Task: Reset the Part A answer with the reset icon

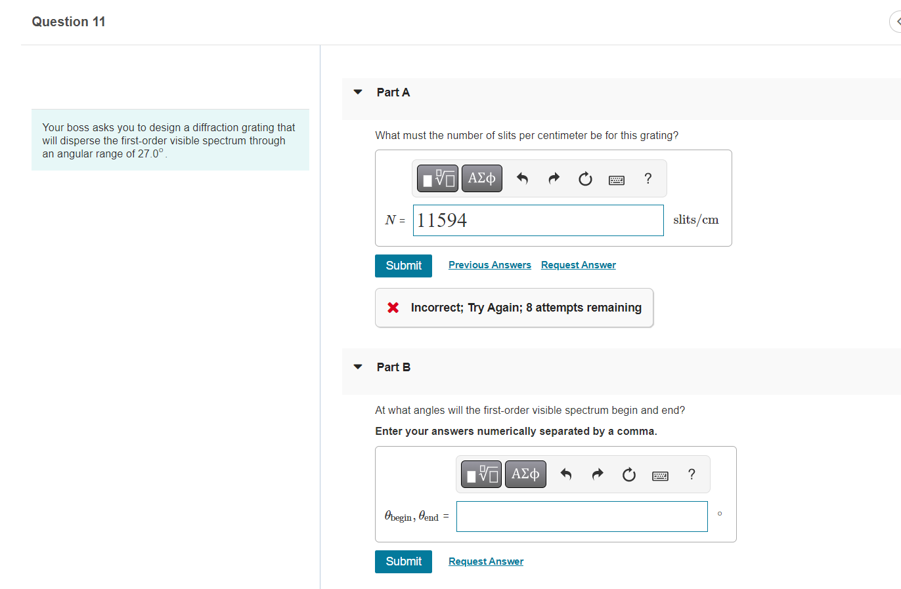Action: (x=584, y=178)
